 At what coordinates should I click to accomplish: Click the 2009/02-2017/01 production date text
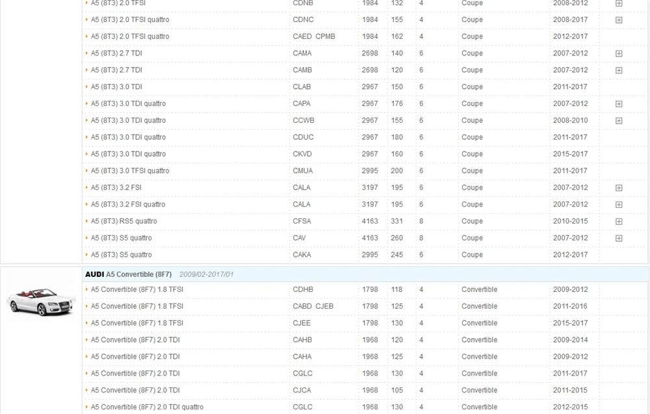[x=206, y=274]
